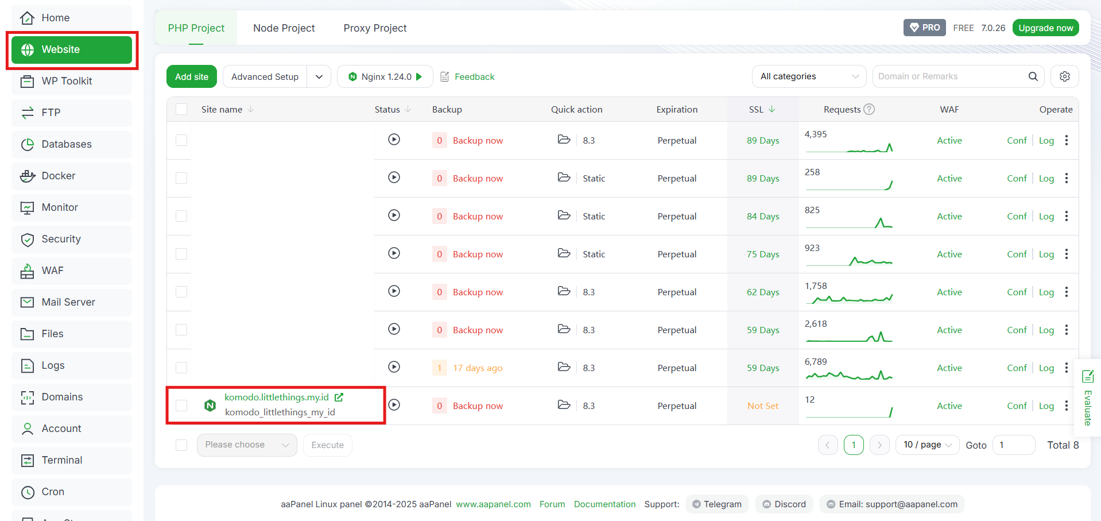Open the Home sidebar item
This screenshot has height=521, width=1101.
tap(72, 18)
